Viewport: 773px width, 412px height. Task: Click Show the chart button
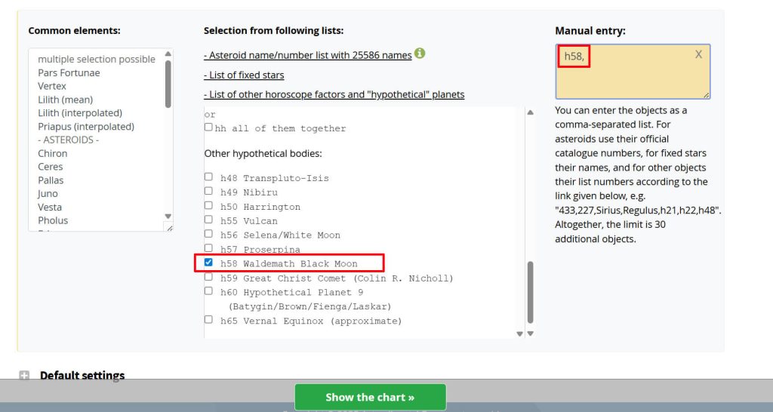370,397
